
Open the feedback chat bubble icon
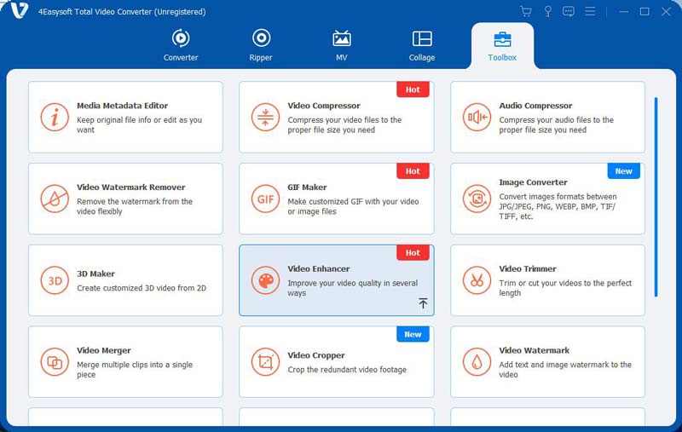coord(569,11)
